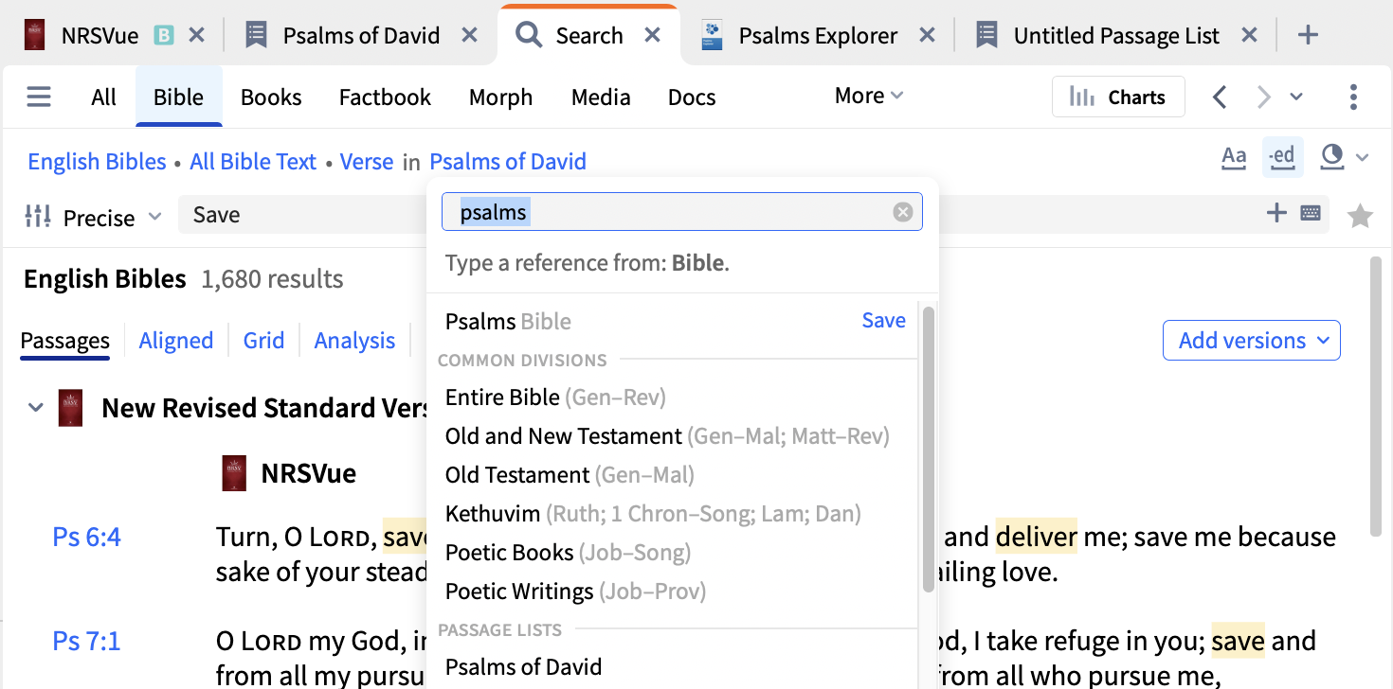Toggle match all word forms -ed
The height and width of the screenshot is (689, 1393).
tap(1282, 158)
